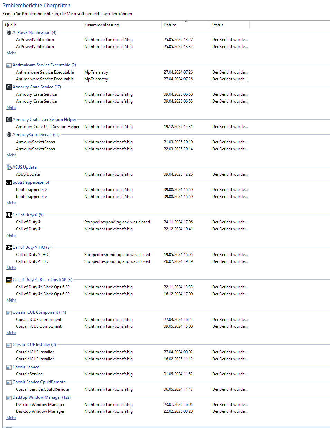
Task: Select Desktop Window Manager report from 23.01.2025
Action: pos(132,405)
